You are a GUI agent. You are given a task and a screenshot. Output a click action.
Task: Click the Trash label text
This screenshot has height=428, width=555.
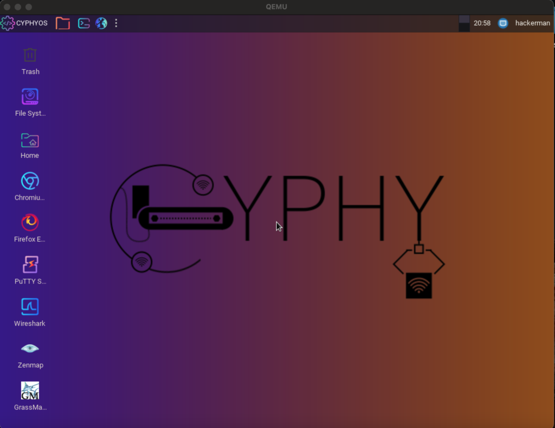[30, 72]
